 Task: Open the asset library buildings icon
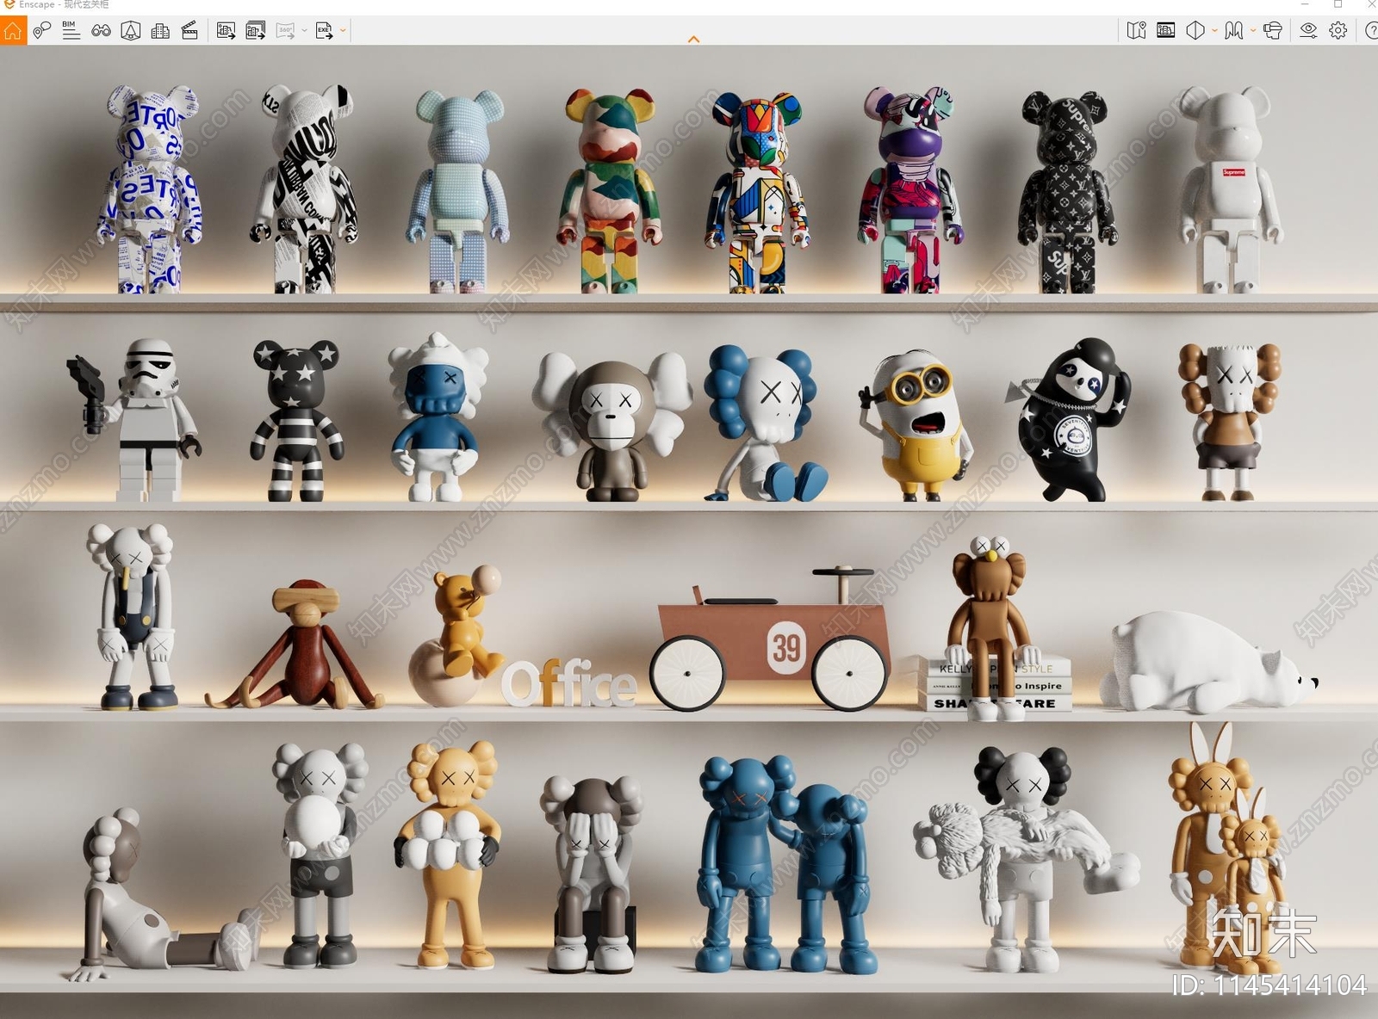(160, 31)
